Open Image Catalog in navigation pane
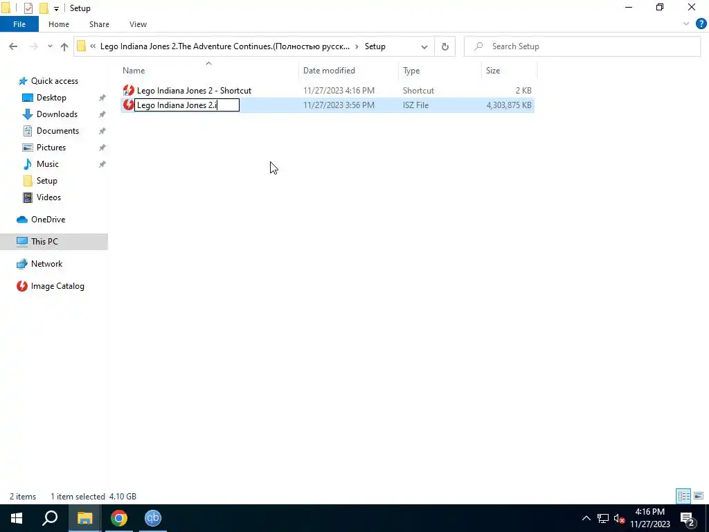This screenshot has height=532, width=709. pyautogui.click(x=57, y=286)
